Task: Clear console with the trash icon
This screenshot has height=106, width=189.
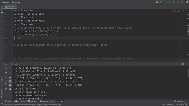Action: [x=10, y=90]
